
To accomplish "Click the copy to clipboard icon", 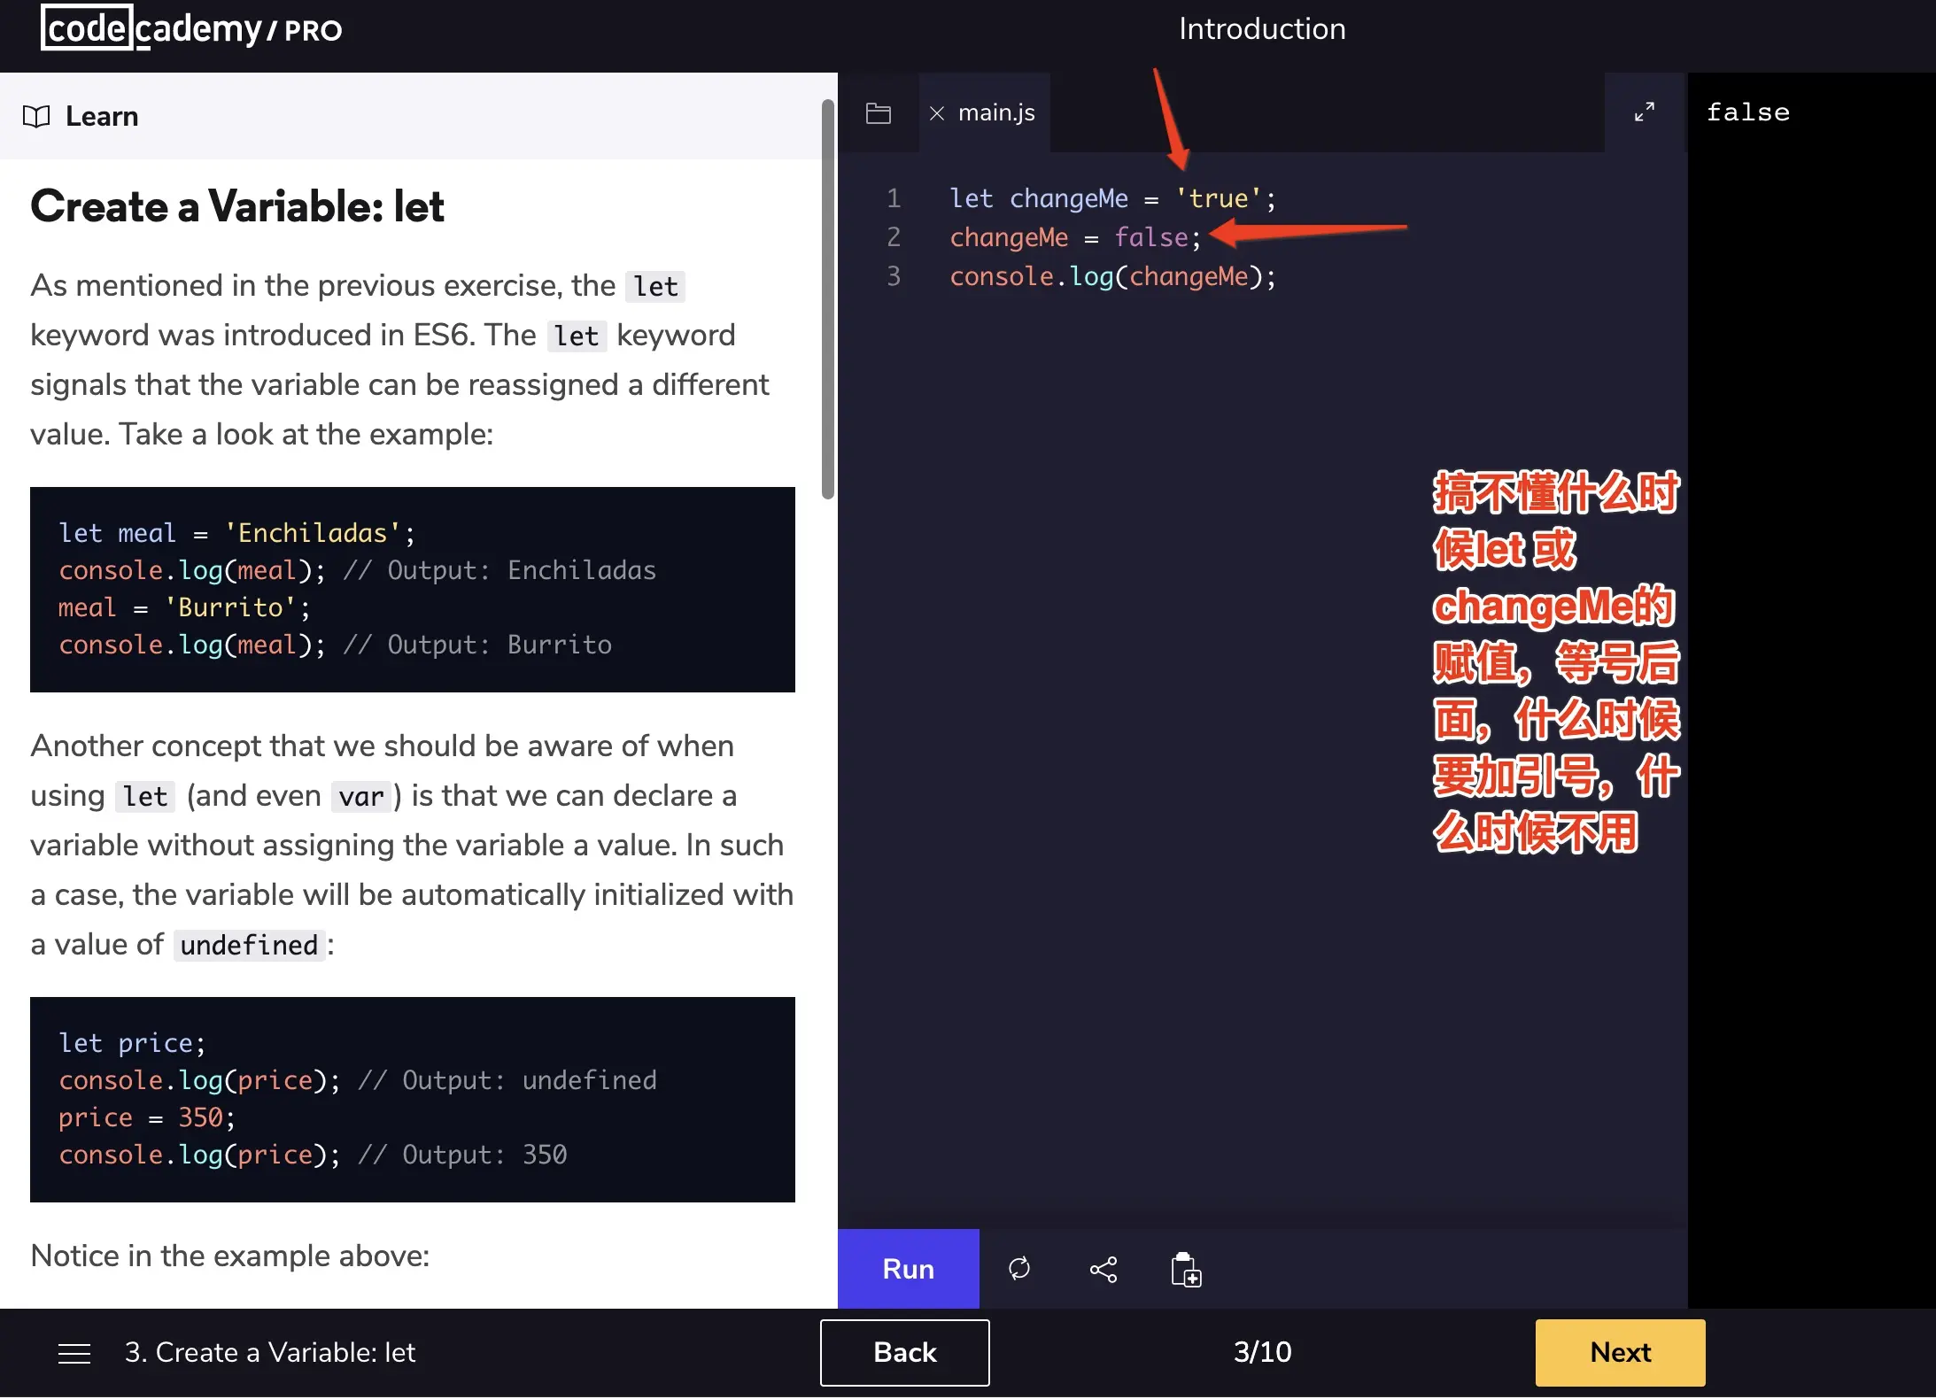I will tap(1186, 1269).
